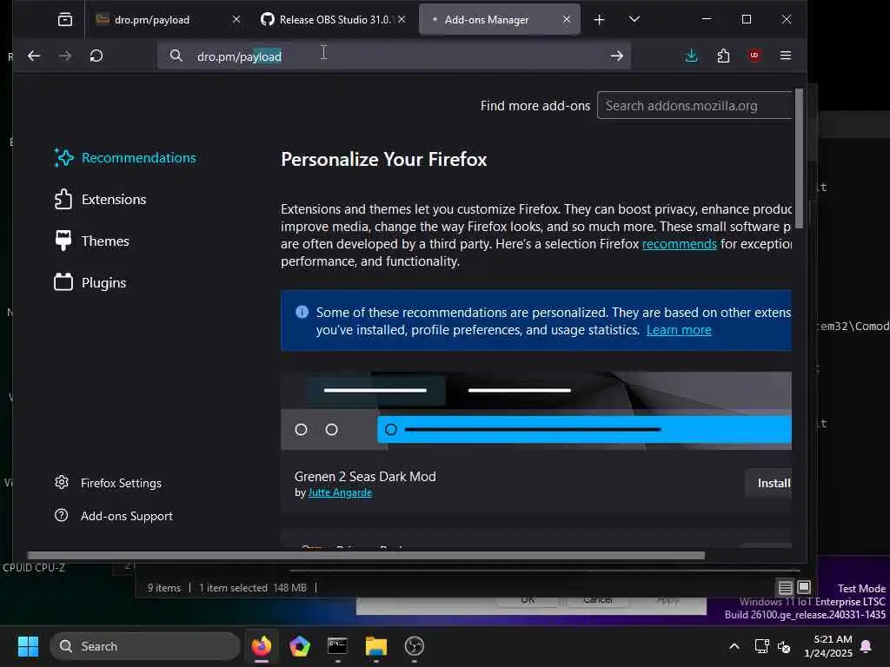The width and height of the screenshot is (890, 667).
Task: Click the Search addons.mozilla.org field
Action: tap(694, 105)
